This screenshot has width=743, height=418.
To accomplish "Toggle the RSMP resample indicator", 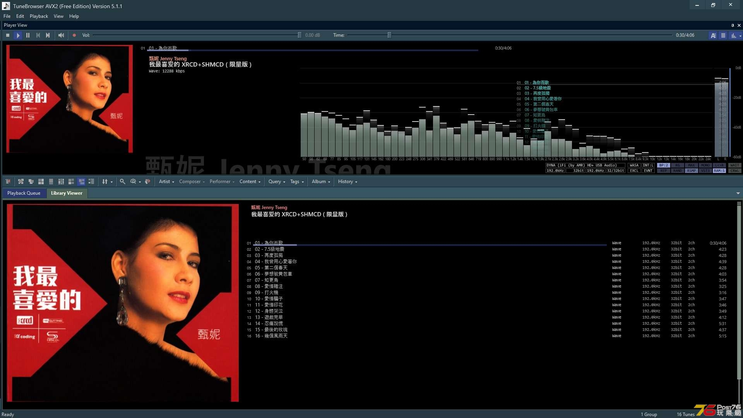I will pyautogui.click(x=692, y=171).
